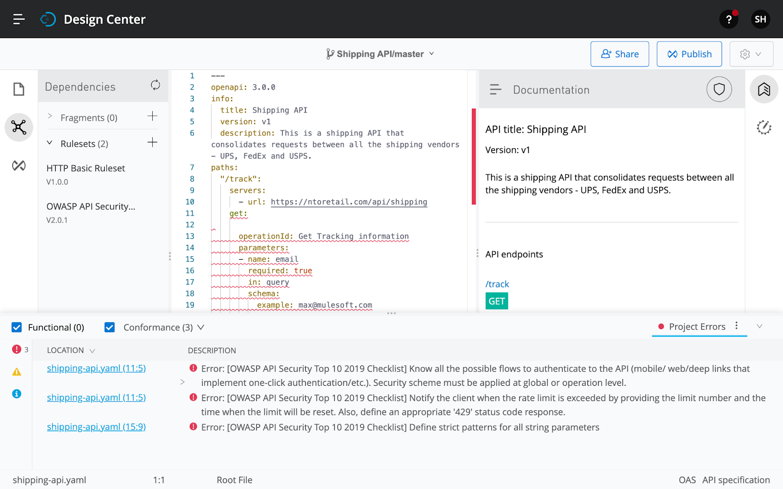Uncheck the Conformance (3) checkbox
The height and width of the screenshot is (489, 783).
point(109,327)
